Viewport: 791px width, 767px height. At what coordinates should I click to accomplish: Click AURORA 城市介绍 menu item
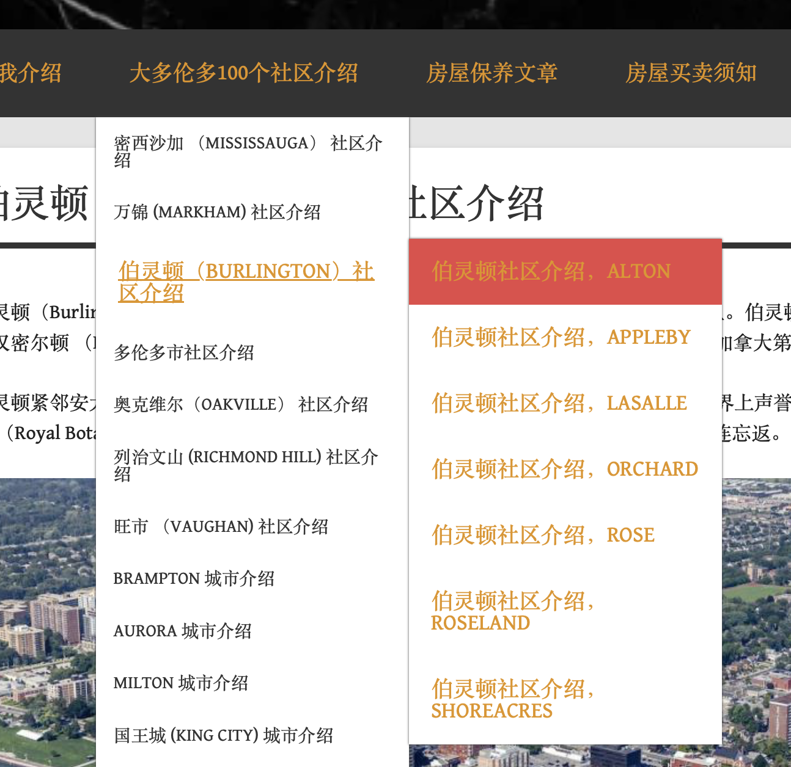point(182,631)
